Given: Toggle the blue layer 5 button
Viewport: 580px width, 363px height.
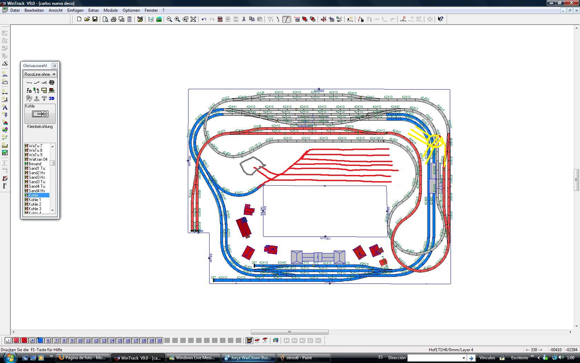Looking at the screenshot, I should (40, 341).
